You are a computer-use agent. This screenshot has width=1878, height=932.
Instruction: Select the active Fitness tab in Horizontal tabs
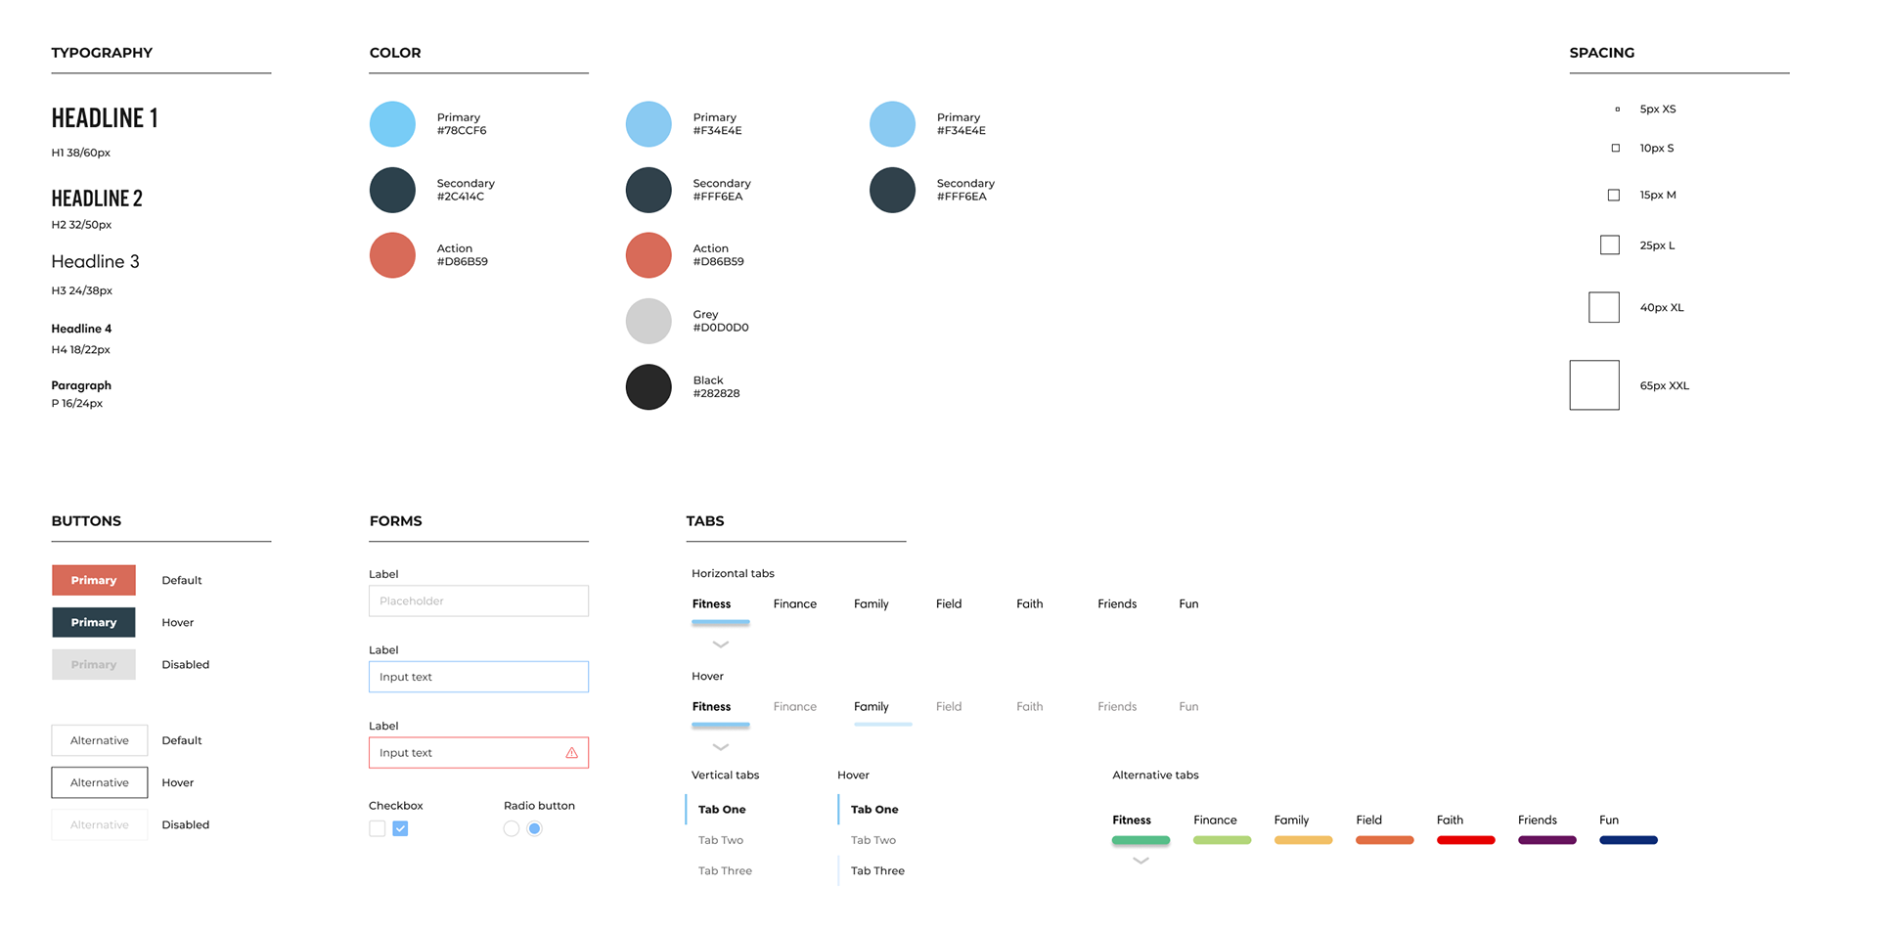(x=712, y=604)
